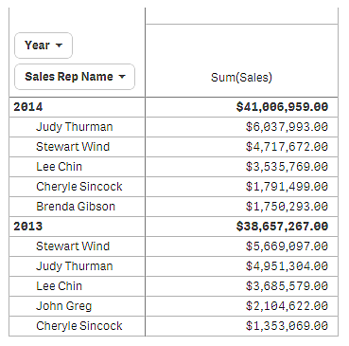Click the $38,657,267.00 total cell
This screenshot has width=349, height=346.
(x=283, y=227)
